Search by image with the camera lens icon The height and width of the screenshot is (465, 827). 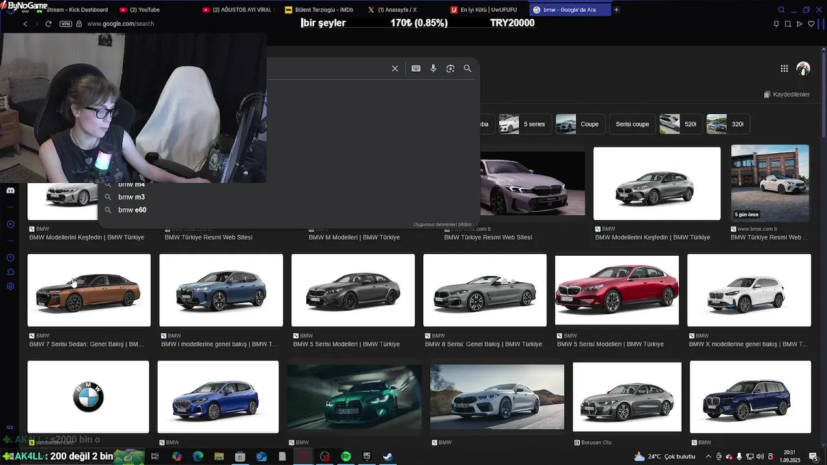coord(450,68)
